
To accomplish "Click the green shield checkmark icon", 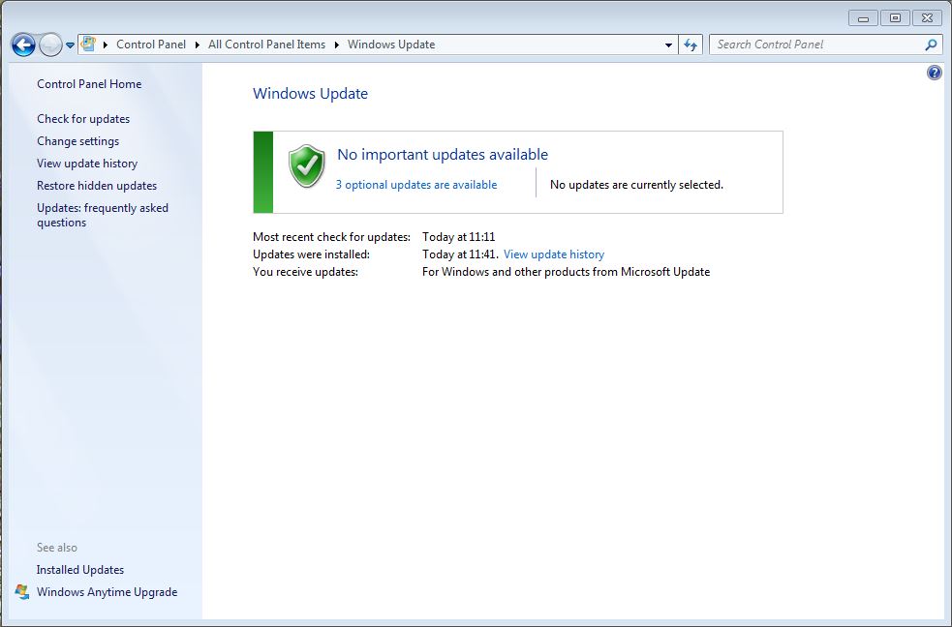I will [x=307, y=166].
